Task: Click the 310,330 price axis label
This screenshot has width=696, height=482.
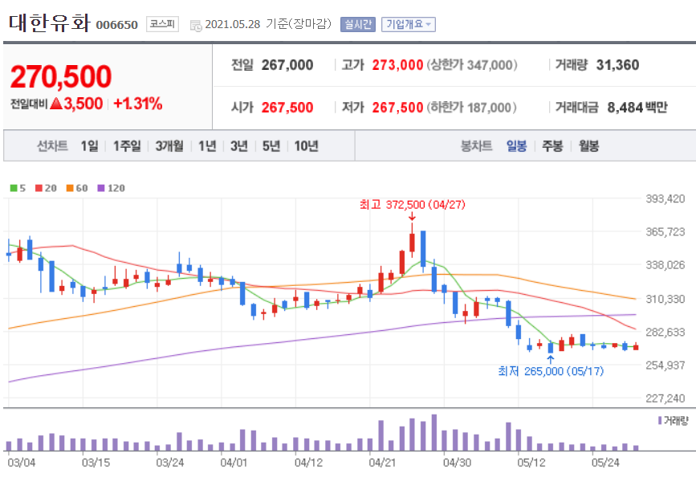Action: [665, 299]
